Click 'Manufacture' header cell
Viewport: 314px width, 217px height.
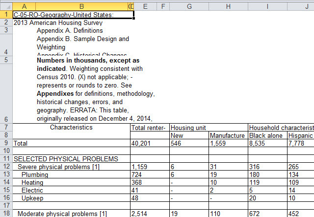click(x=228, y=135)
